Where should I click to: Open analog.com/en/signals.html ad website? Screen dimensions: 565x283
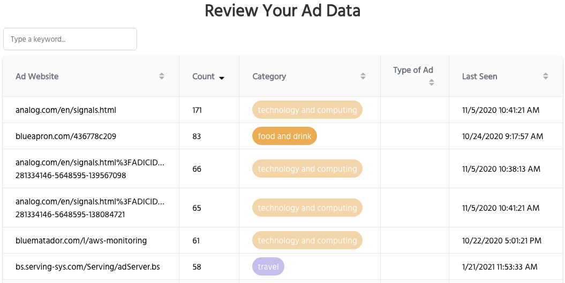click(66, 110)
